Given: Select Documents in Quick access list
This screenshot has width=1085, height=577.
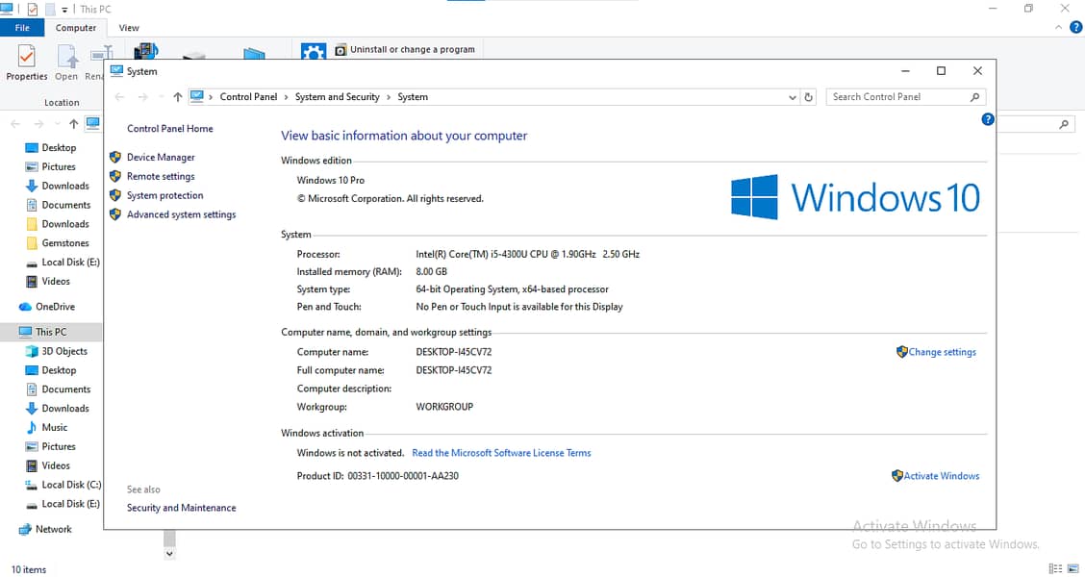Looking at the screenshot, I should tap(65, 205).
